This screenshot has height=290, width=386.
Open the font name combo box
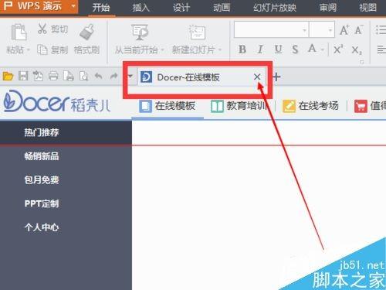(x=271, y=30)
